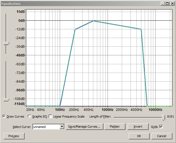Select the curve point at 200Hz, -12dB

click(x=75, y=29)
